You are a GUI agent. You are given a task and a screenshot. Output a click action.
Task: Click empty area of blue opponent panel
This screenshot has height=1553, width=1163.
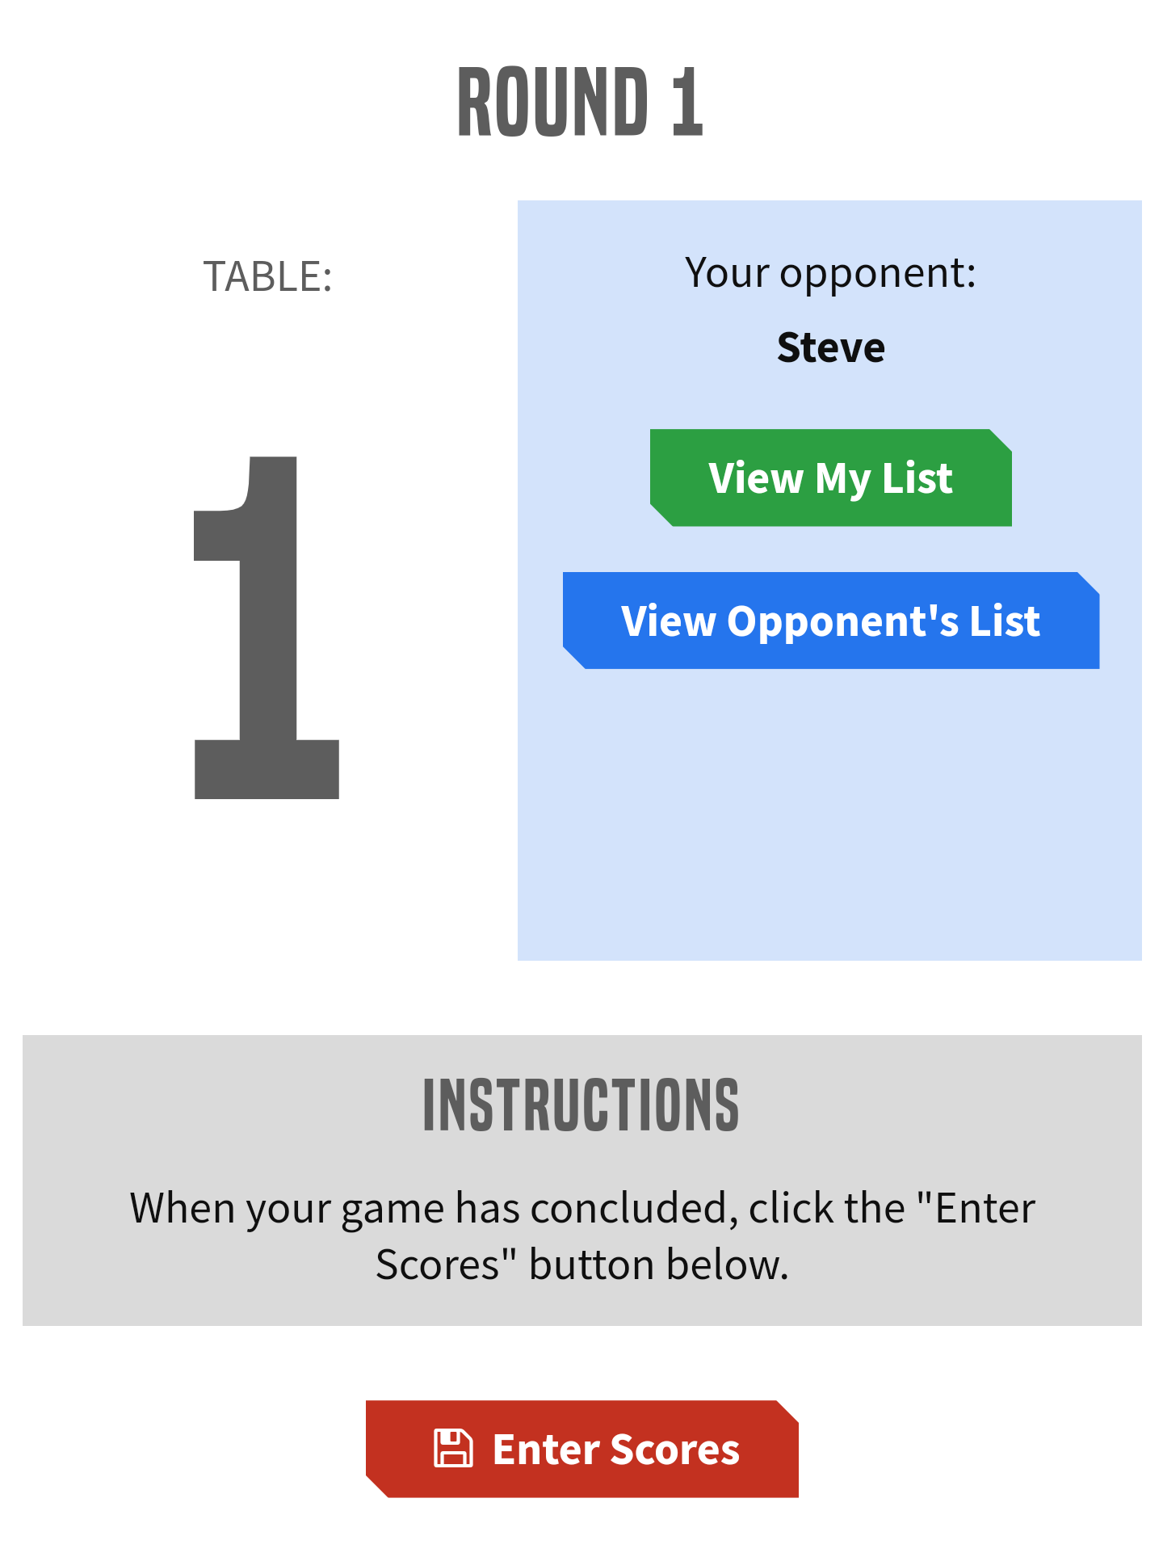830,816
